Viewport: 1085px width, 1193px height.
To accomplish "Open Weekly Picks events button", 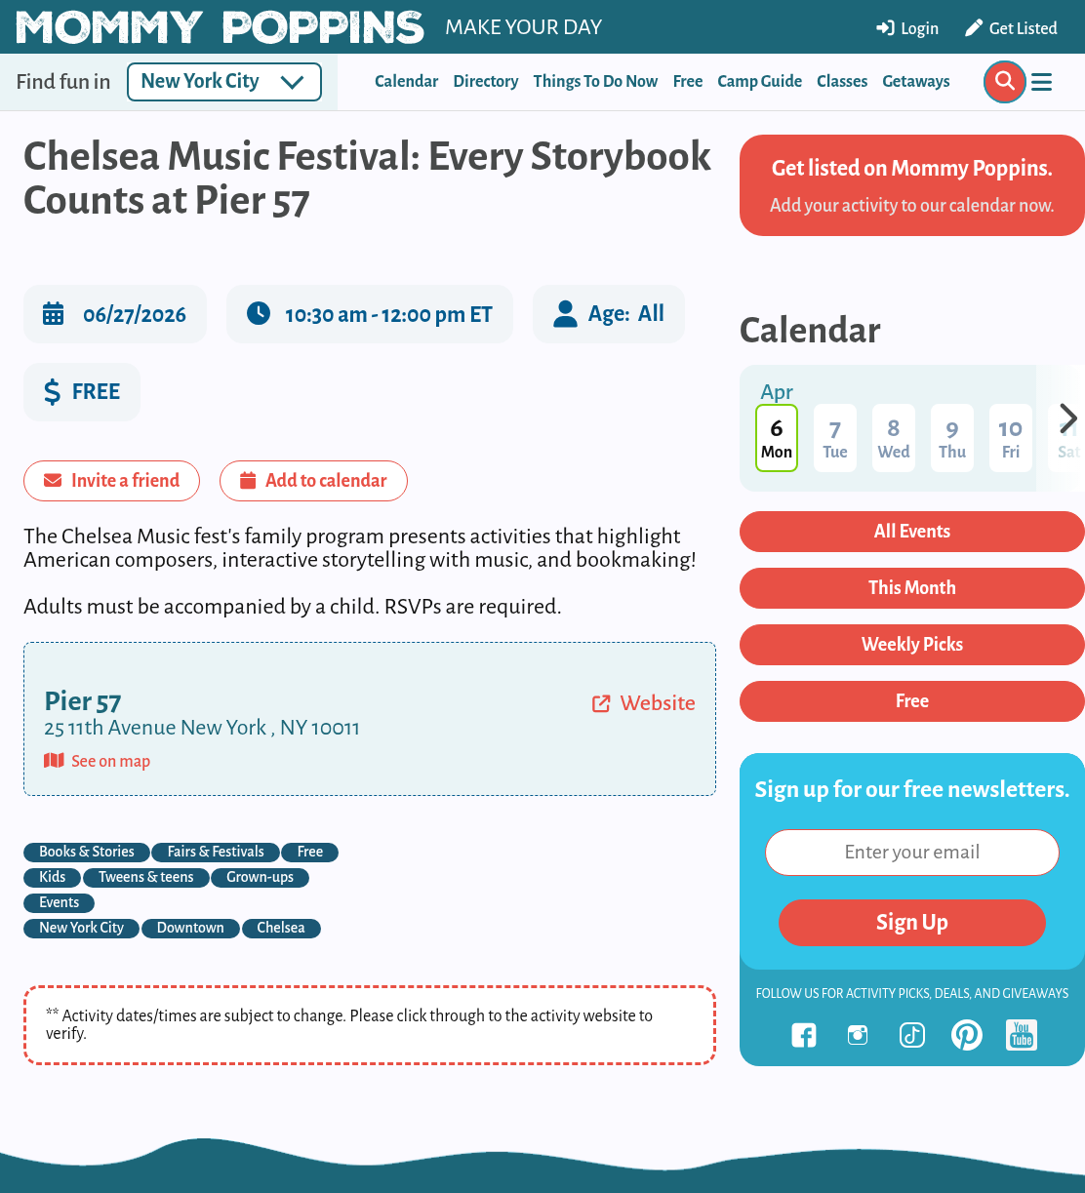I will [912, 645].
